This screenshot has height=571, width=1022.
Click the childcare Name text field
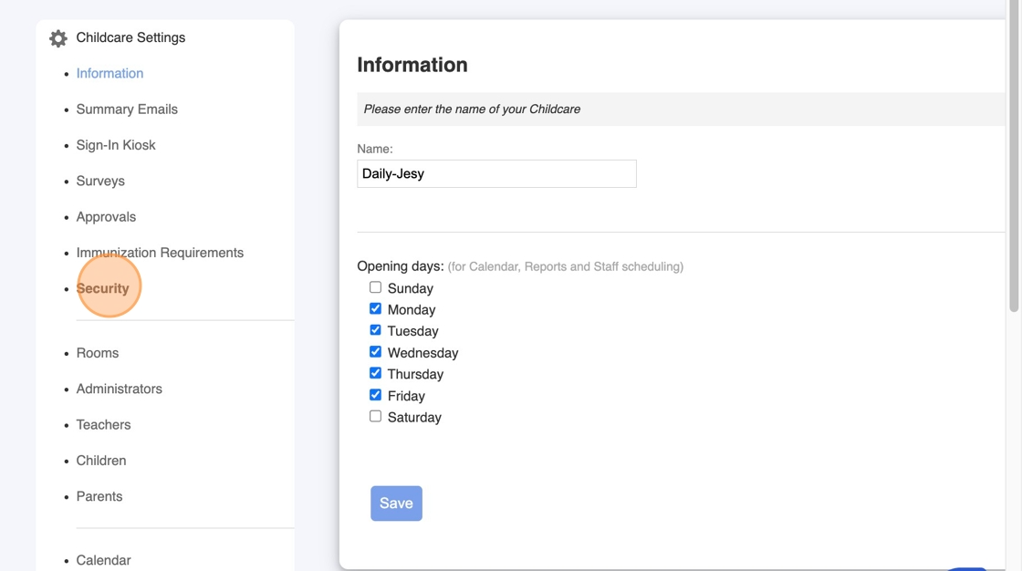point(496,174)
